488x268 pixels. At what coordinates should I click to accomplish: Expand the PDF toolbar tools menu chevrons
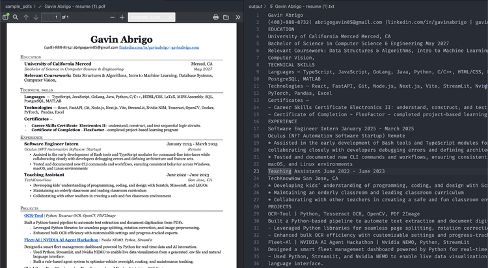coord(238,17)
